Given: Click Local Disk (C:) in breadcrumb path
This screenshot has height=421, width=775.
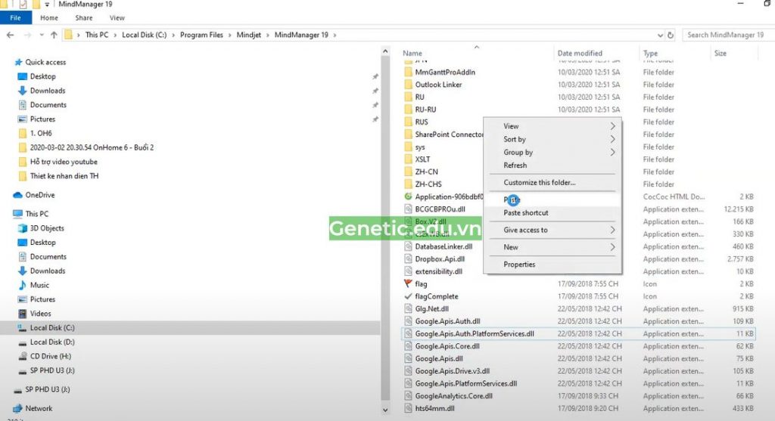Looking at the screenshot, I should point(145,35).
